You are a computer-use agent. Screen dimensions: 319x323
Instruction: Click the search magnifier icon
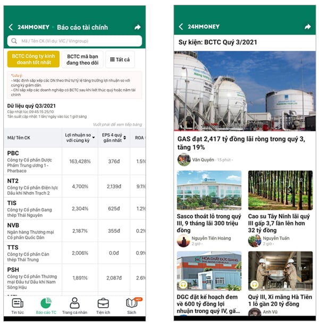pos(14,41)
